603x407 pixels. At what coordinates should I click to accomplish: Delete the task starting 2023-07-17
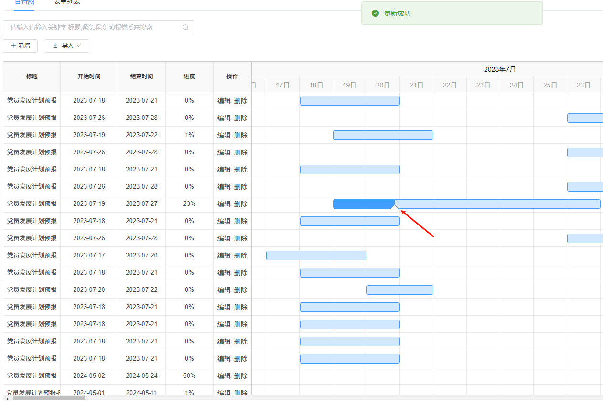pos(241,256)
